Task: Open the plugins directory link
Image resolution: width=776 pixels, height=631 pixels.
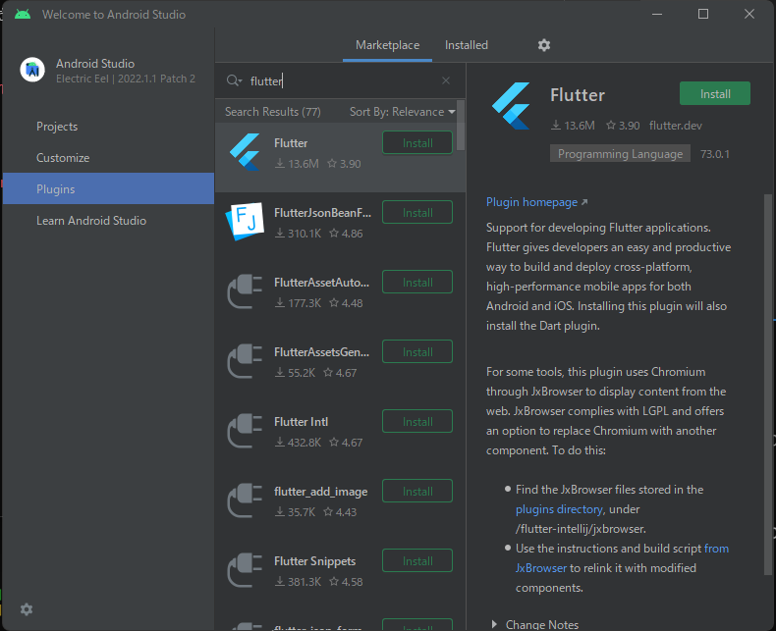Action: (559, 509)
